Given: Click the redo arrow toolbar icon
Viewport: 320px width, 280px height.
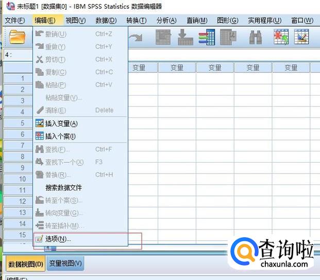Looking at the screenshot, I should click(x=136, y=38).
